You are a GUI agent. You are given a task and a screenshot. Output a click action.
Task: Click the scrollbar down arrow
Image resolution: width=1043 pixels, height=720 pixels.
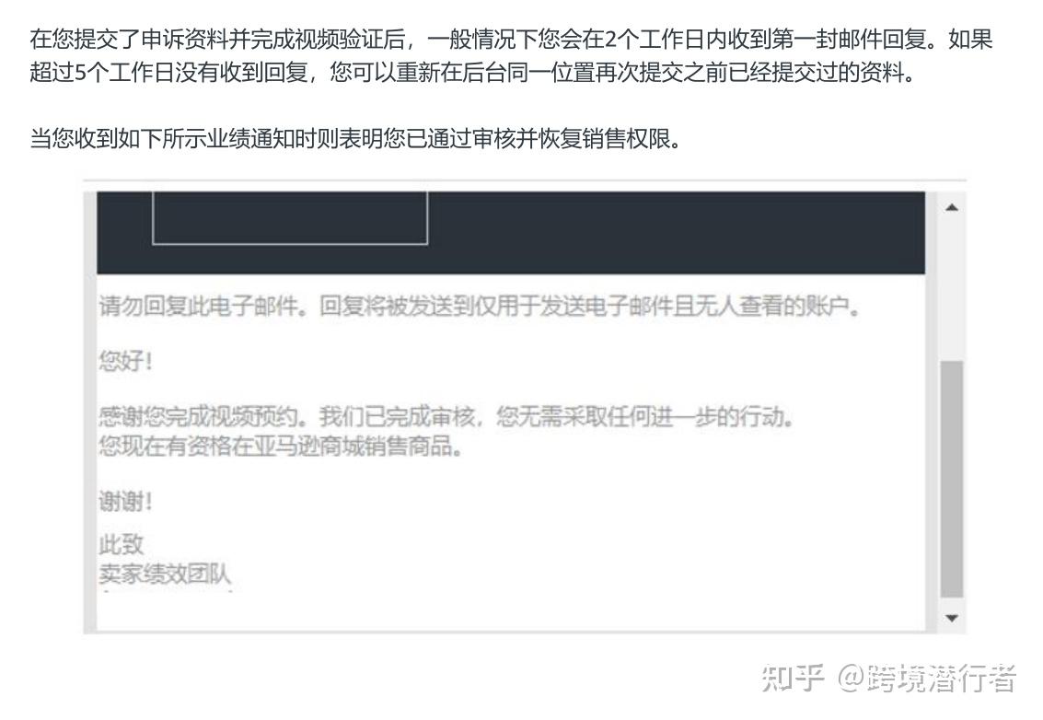952,618
